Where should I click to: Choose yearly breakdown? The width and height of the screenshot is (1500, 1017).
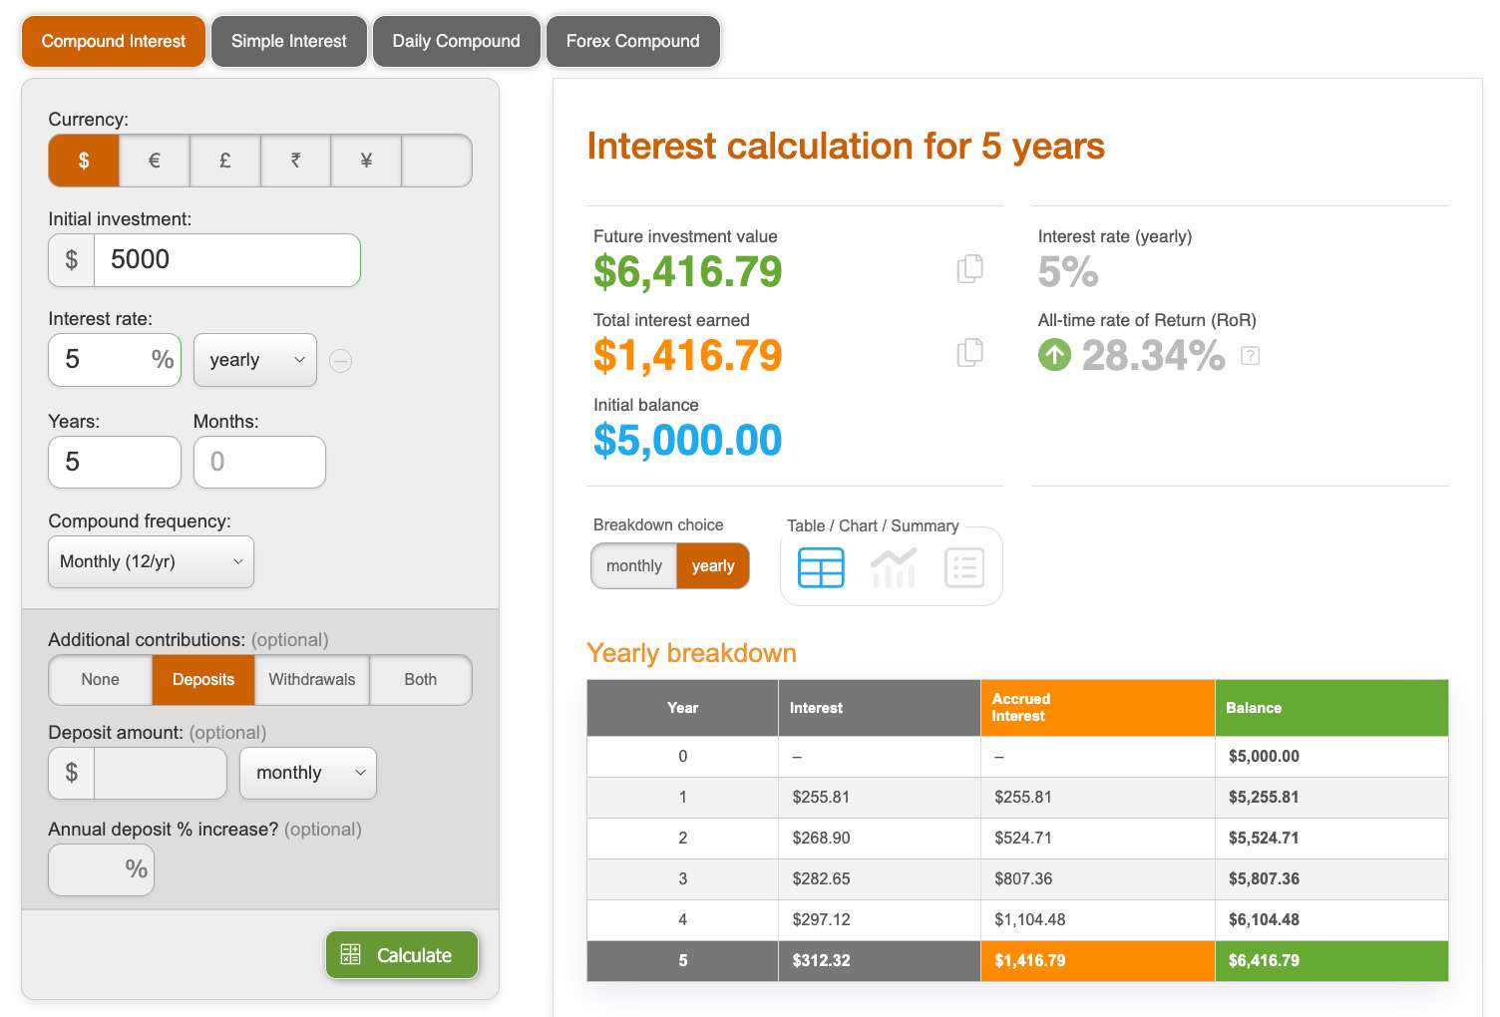coord(713,566)
